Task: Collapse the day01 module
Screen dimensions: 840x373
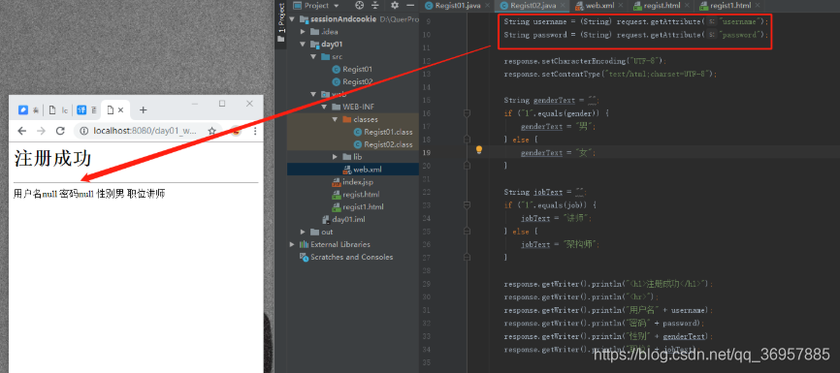Action: coord(303,45)
